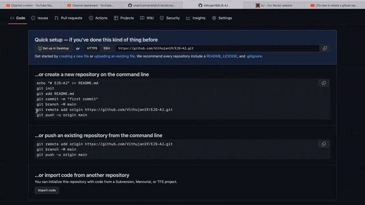Click the '...or push an existing repository' heading

tap(99, 136)
